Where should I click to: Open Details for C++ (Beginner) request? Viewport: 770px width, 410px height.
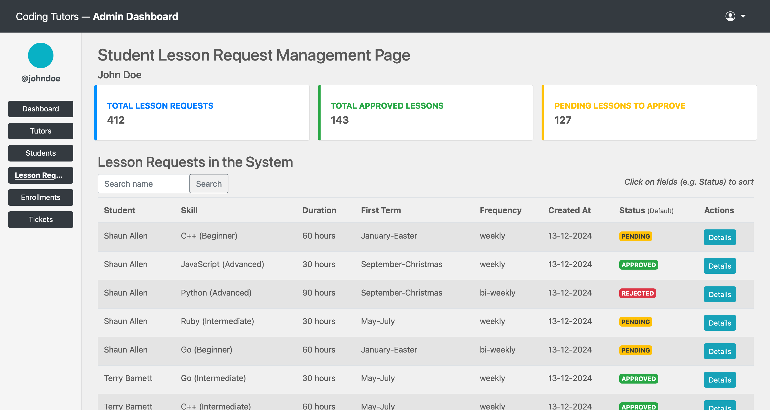[720, 237]
